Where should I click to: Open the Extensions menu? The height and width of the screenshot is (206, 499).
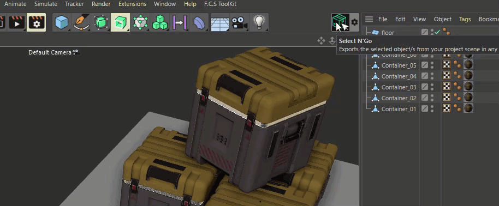coord(132,4)
